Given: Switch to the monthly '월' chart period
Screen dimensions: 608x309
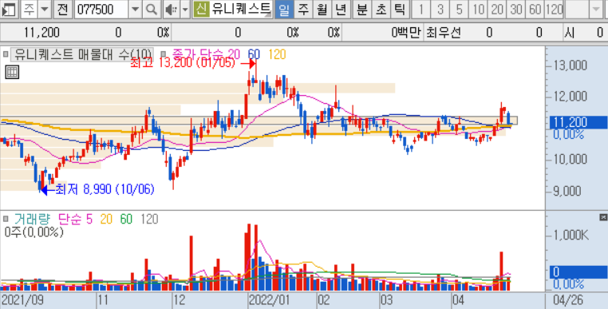Looking at the screenshot, I should (x=322, y=10).
